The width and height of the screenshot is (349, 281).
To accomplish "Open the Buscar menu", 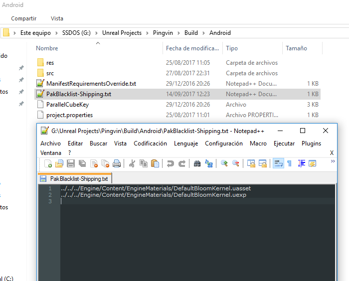I will [x=98, y=143].
